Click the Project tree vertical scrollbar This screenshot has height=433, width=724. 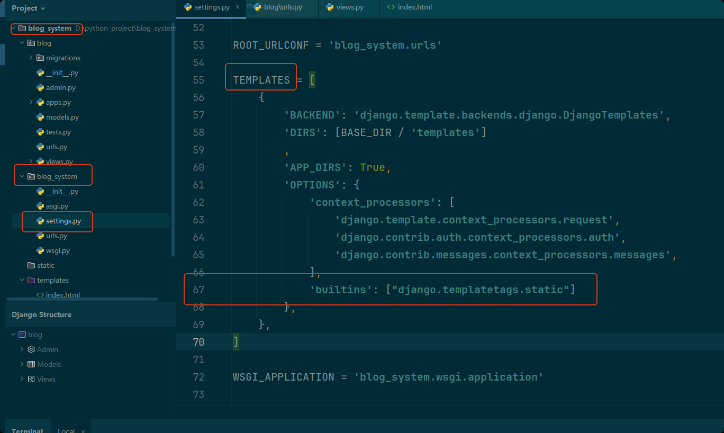173,140
